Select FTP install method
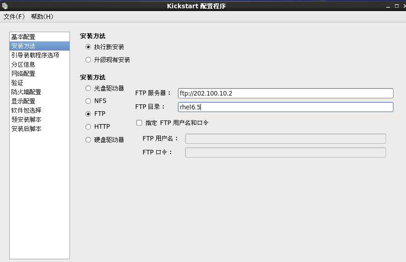Screen dimensions: 406x262 pyautogui.click(x=88, y=114)
